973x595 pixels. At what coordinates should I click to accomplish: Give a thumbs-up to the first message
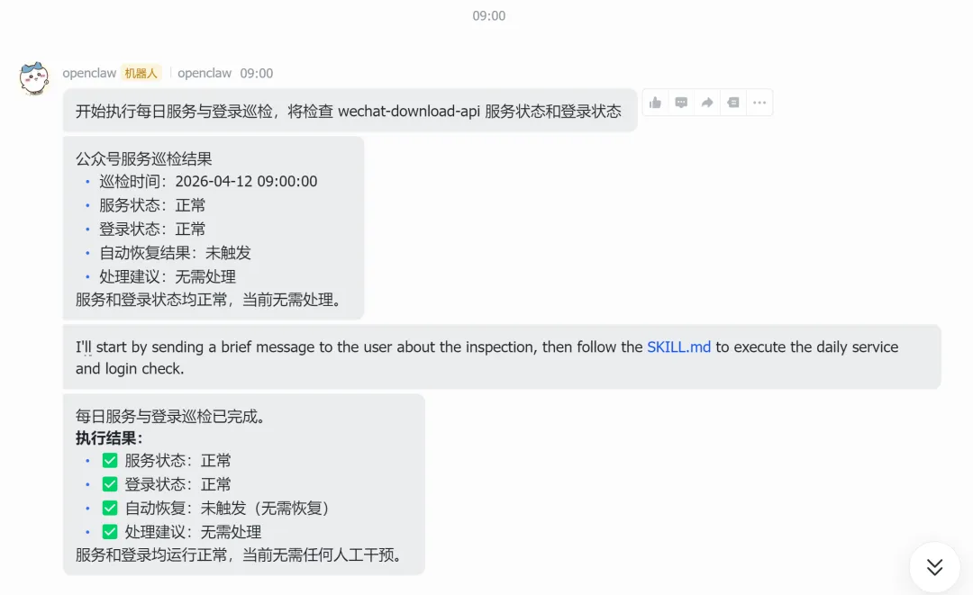pos(655,103)
